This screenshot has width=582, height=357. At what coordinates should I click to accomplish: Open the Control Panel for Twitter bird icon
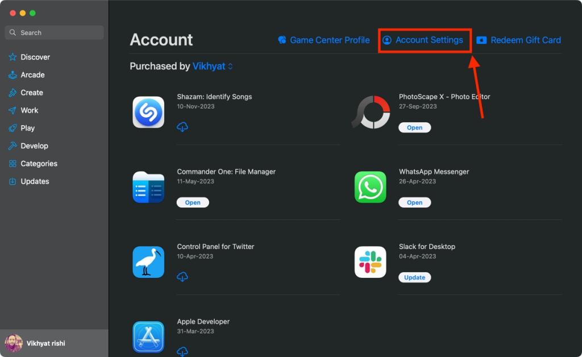tap(148, 262)
